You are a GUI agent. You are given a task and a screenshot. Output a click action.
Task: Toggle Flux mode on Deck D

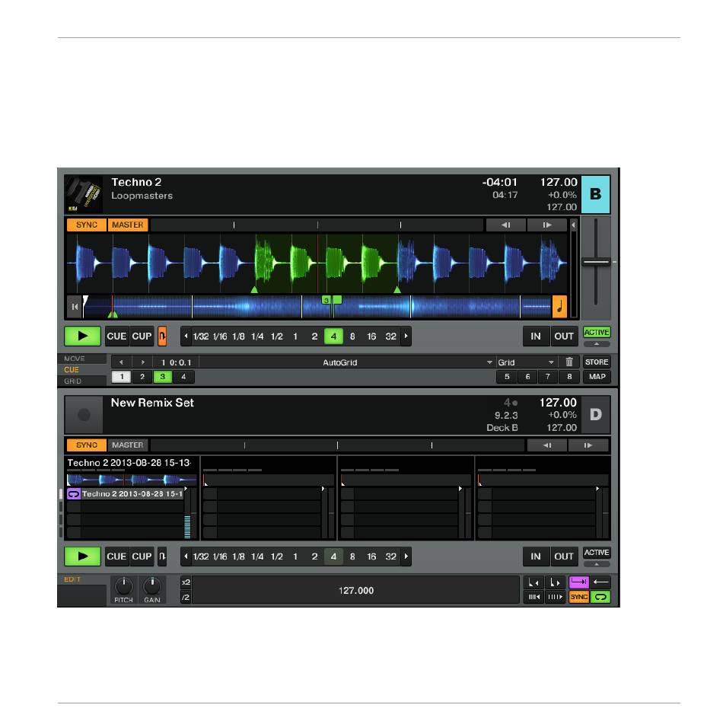click(x=162, y=557)
